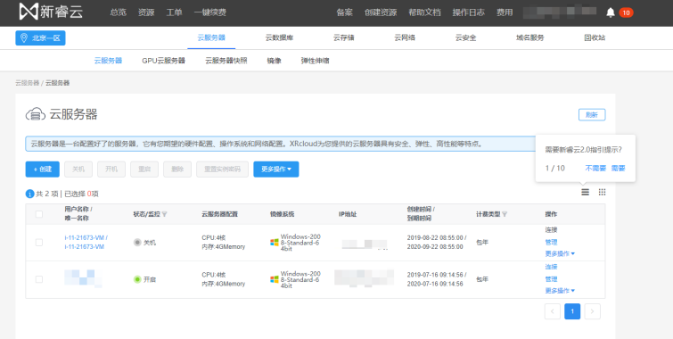Screen dimensions: 673x339
Task: Open the 总览 menu
Action: [118, 12]
